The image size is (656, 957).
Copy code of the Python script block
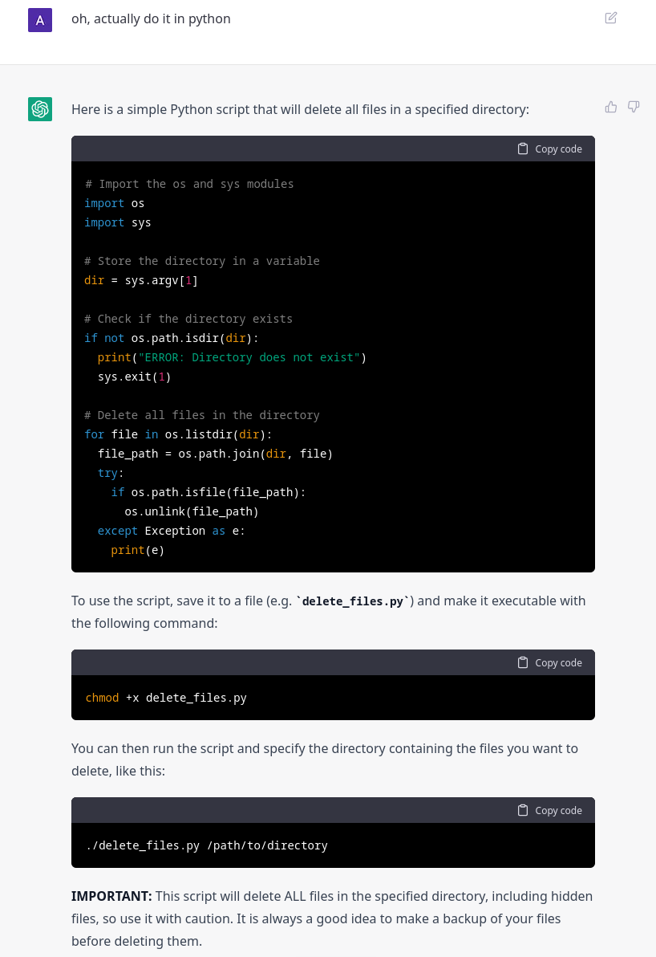pyautogui.click(x=550, y=149)
